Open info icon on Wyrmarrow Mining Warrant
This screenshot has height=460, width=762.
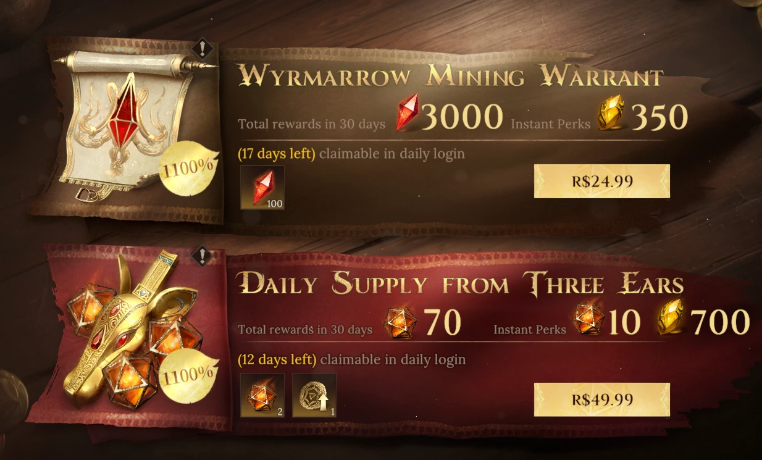pos(202,48)
